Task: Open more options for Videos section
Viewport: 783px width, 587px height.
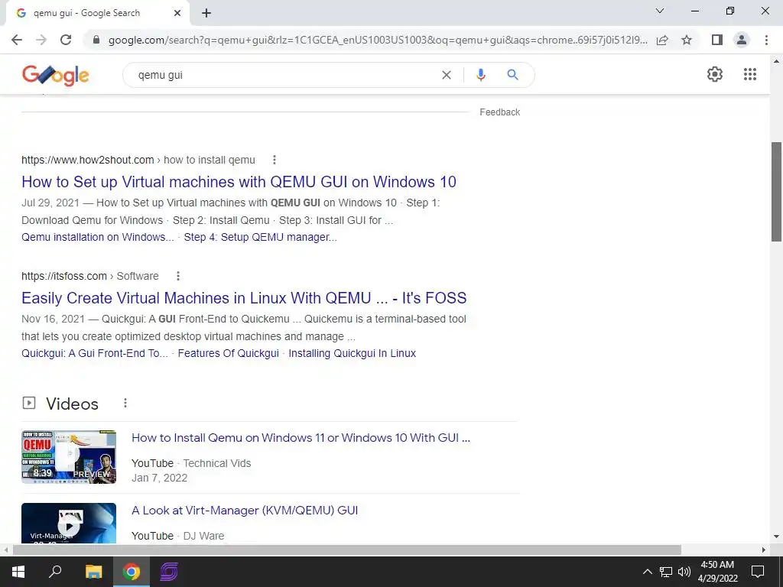Action: pyautogui.click(x=125, y=403)
